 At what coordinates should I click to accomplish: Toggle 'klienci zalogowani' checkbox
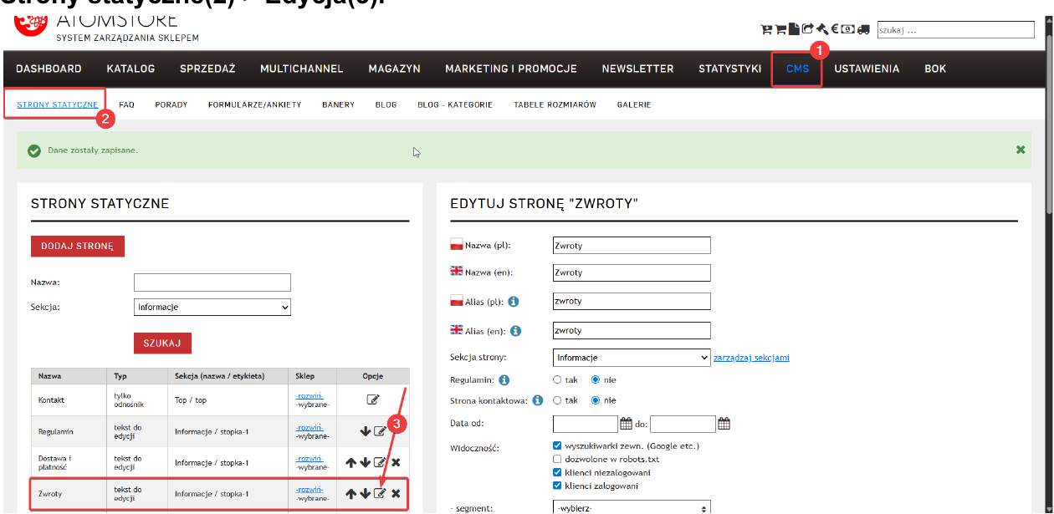[558, 486]
